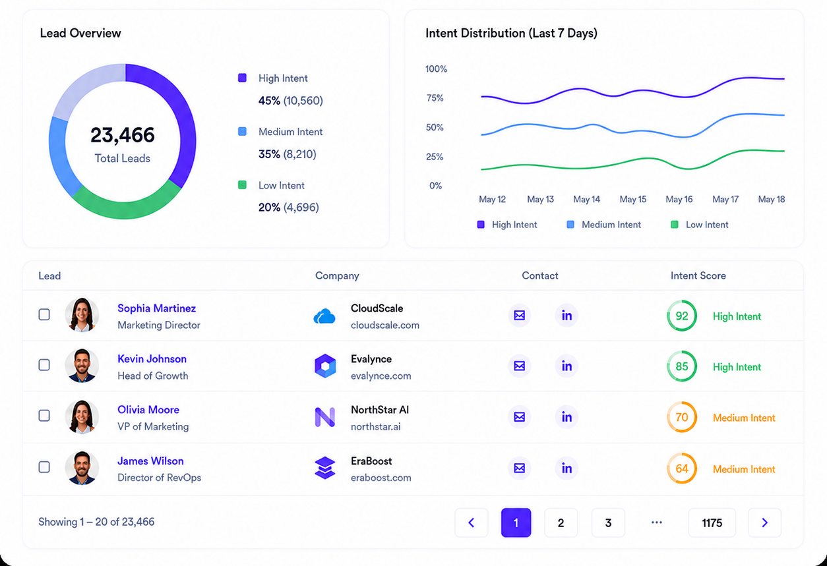
Task: Click Sophia Martinez's profile photo
Action: click(x=82, y=315)
